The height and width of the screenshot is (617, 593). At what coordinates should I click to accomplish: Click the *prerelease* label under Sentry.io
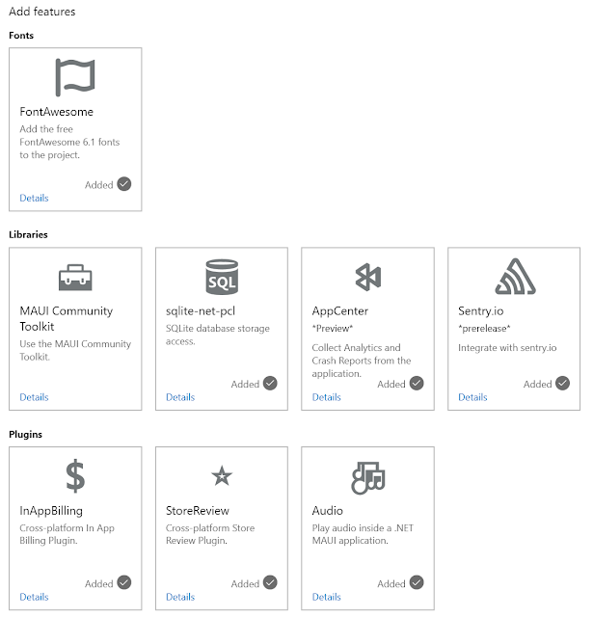pos(484,329)
